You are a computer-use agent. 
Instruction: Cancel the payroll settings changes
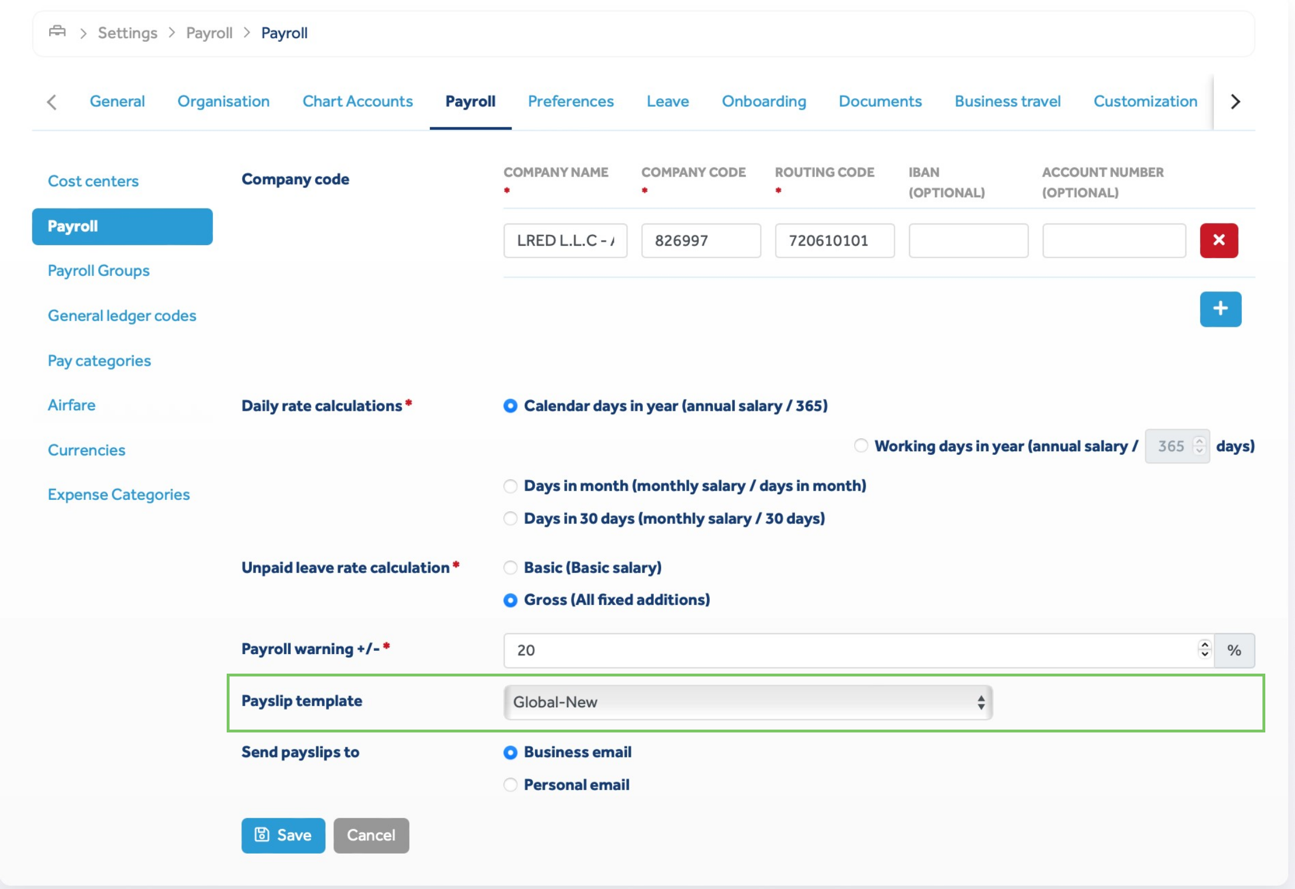(x=371, y=835)
